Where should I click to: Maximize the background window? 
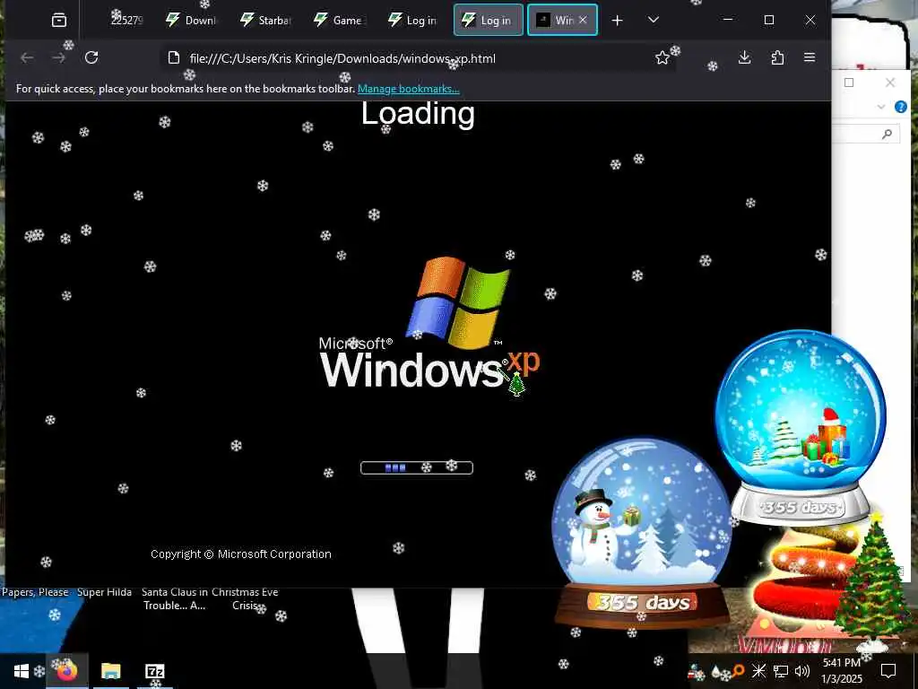(849, 83)
